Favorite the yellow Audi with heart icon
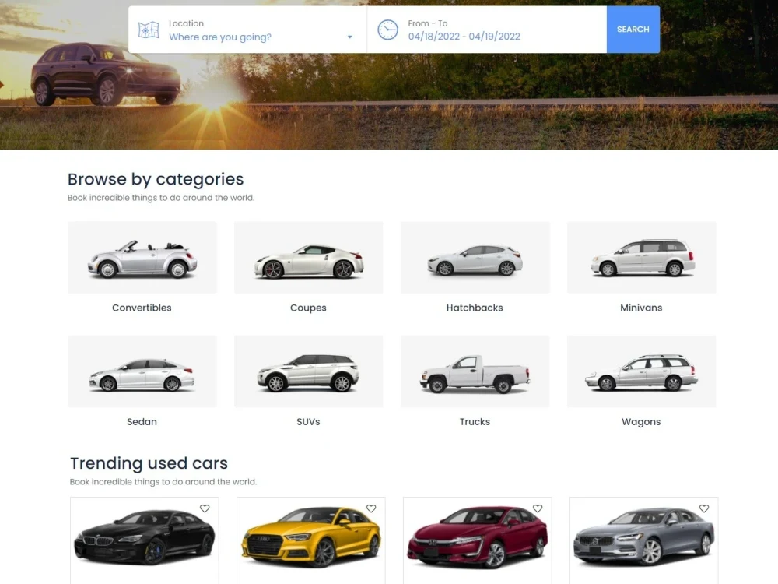 click(x=371, y=508)
